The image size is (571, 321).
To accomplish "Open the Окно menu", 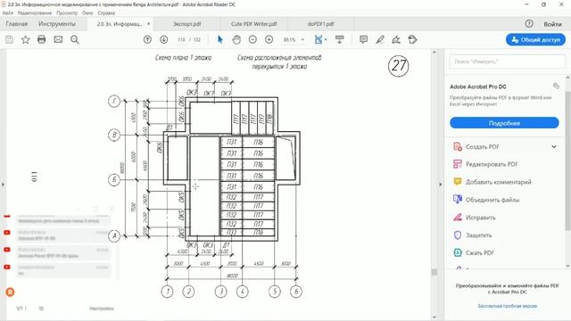I will click(87, 12).
